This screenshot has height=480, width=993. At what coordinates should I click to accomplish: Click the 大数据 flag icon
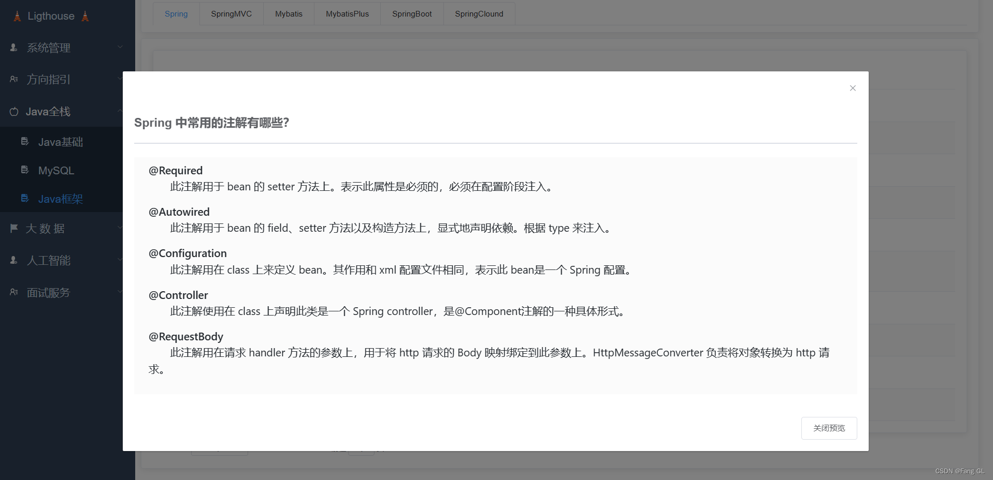click(14, 228)
